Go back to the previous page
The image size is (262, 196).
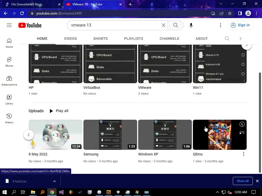point(6,13)
